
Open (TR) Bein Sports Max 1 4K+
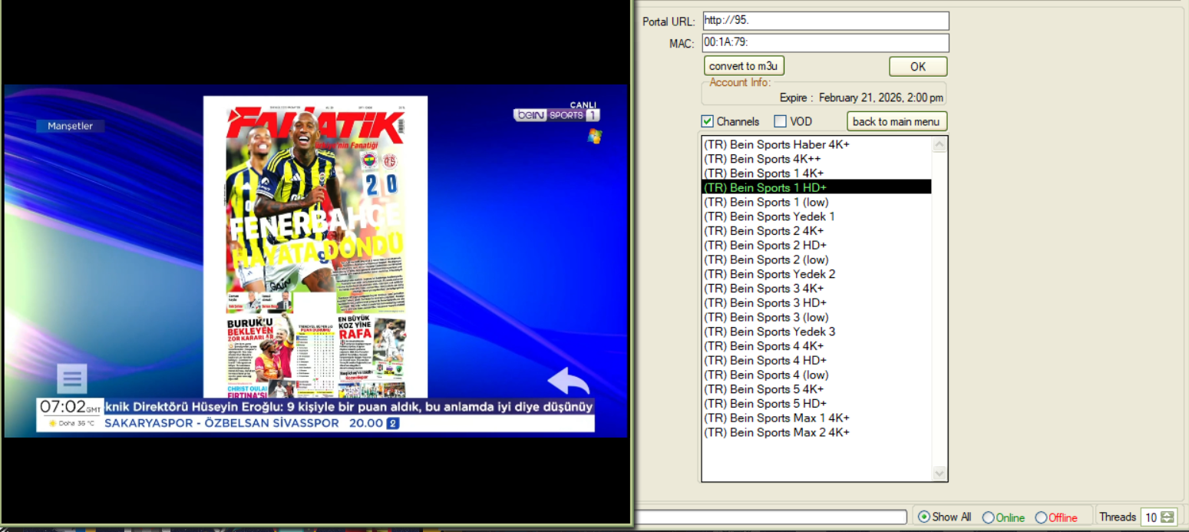point(776,418)
